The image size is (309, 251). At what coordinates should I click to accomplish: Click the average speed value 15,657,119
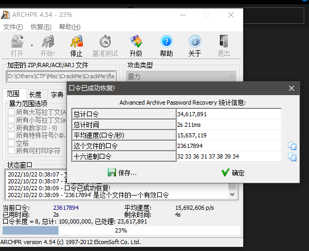[192, 135]
